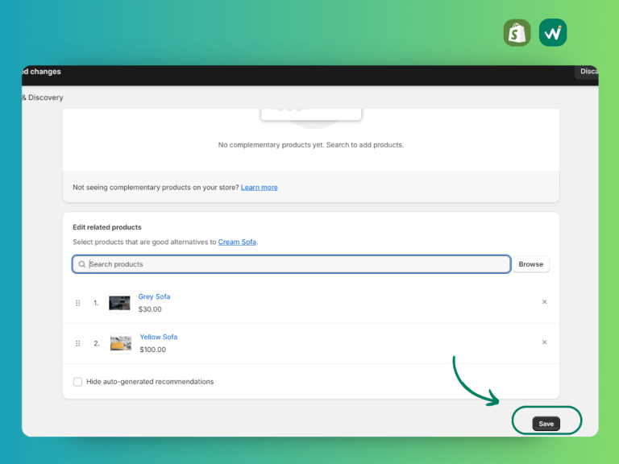This screenshot has height=464, width=619.
Task: Go back to Search & Discovery breadcrumb
Action: (x=43, y=97)
